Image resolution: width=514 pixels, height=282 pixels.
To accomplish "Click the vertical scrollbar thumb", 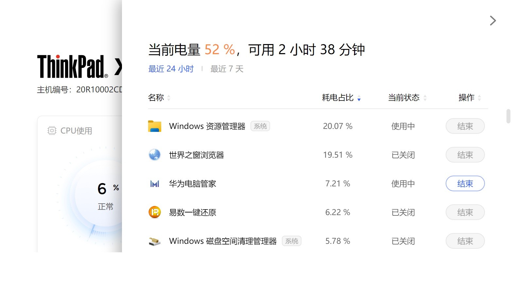I will pyautogui.click(x=508, y=116).
